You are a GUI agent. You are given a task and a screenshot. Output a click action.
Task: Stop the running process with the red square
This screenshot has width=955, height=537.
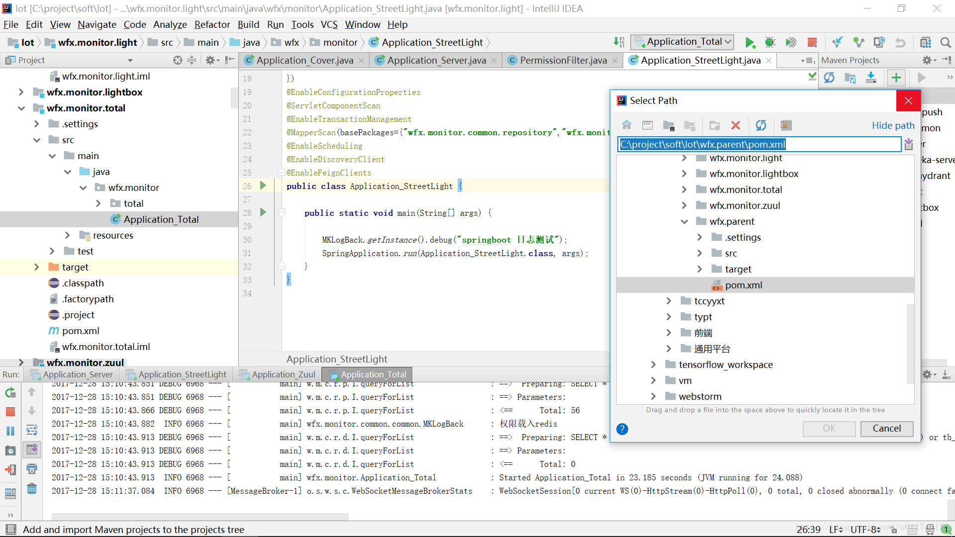coord(812,42)
